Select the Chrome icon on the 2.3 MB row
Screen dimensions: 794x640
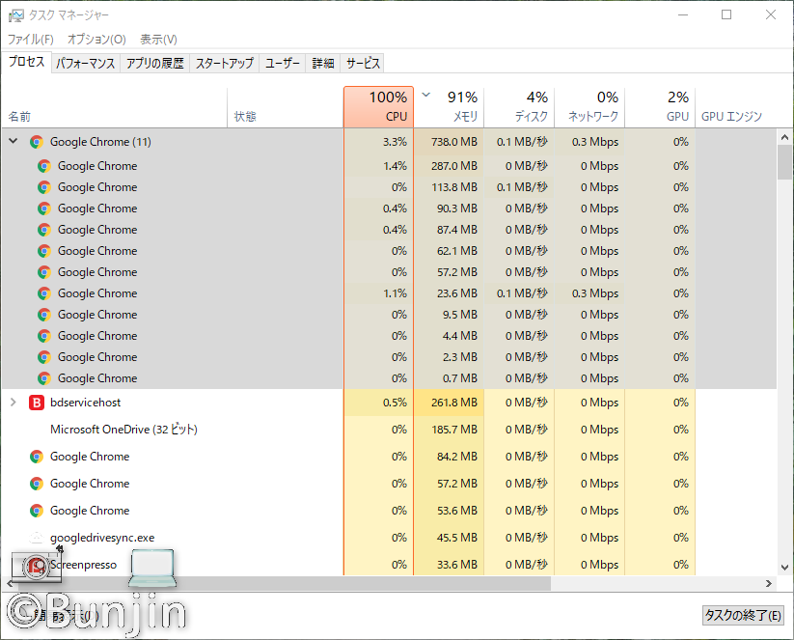(44, 358)
